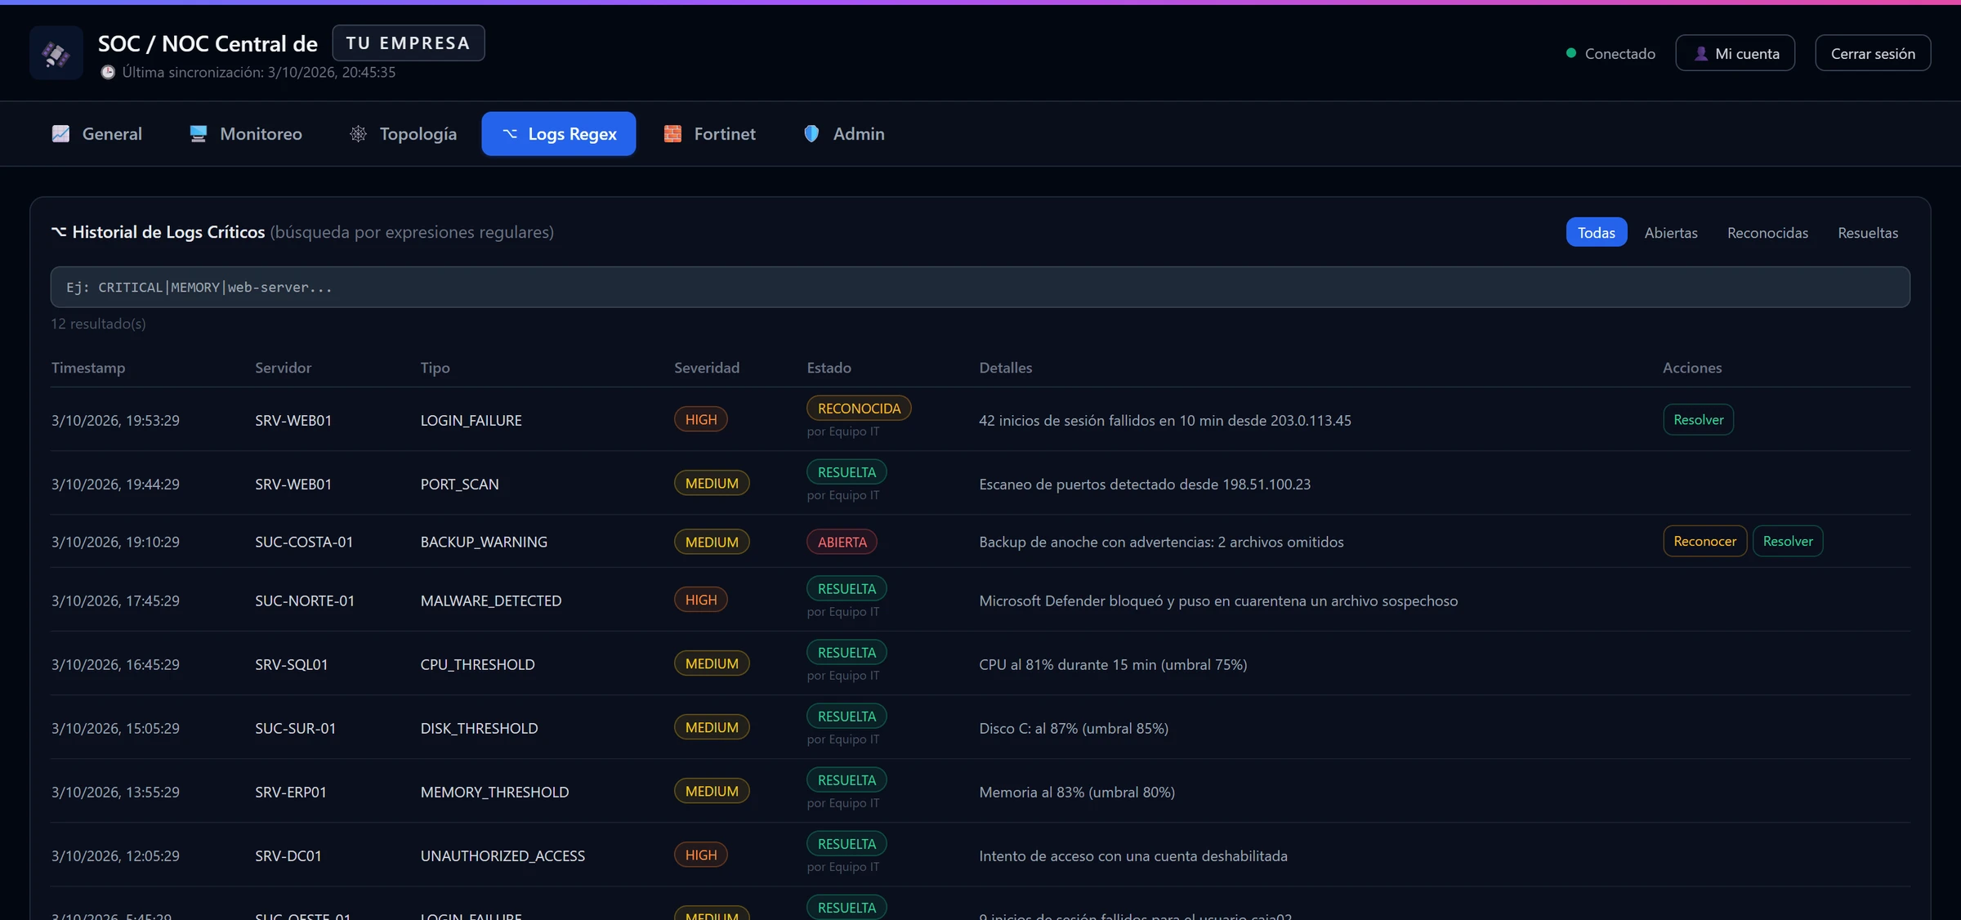
Task: Click MEMORY_THRESHOLD type cell
Action: (x=494, y=793)
